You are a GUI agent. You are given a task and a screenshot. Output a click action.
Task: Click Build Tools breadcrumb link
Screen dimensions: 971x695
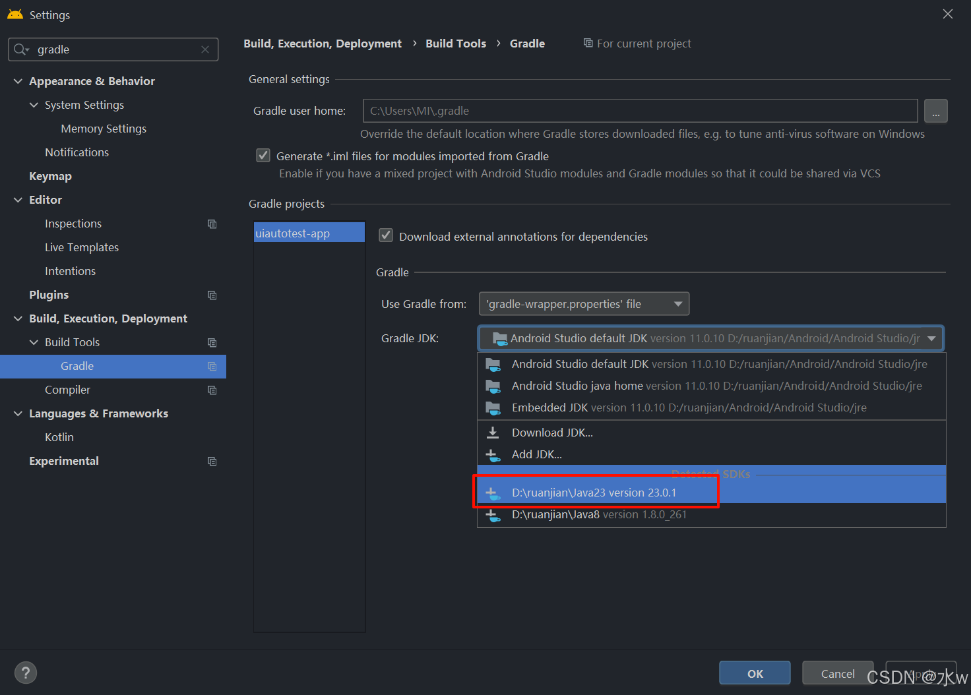456,44
